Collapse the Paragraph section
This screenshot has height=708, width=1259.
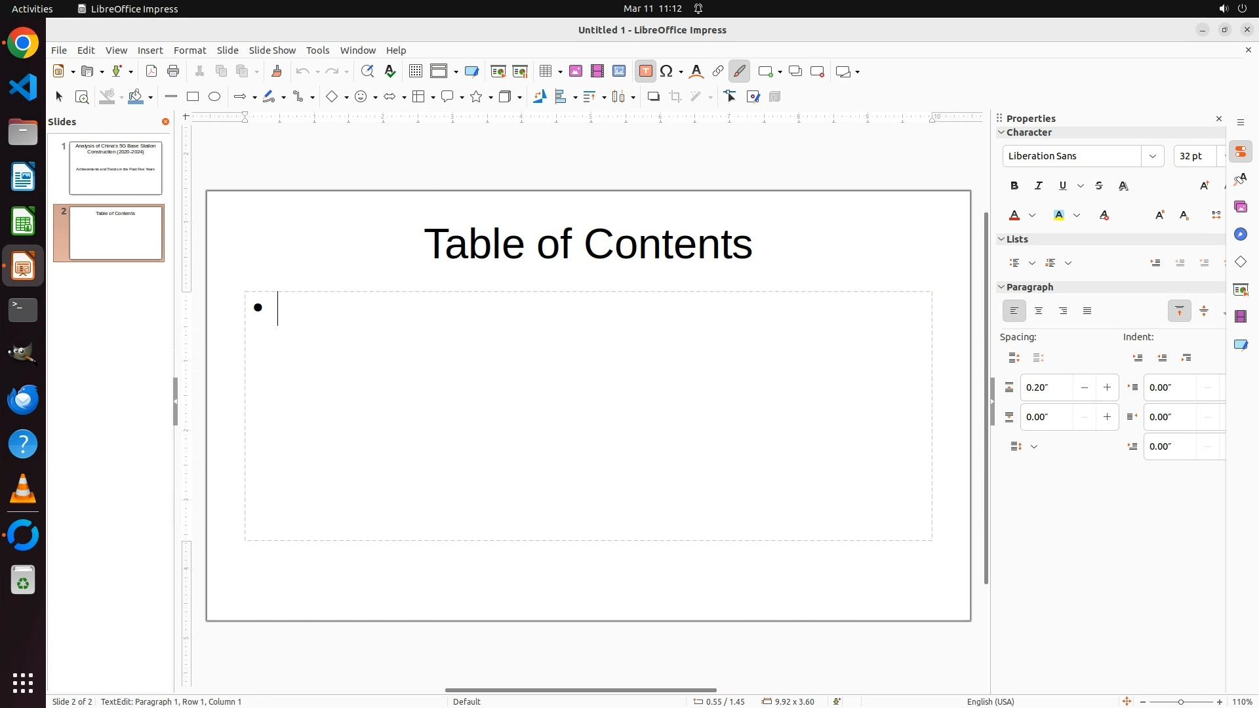click(x=1001, y=287)
